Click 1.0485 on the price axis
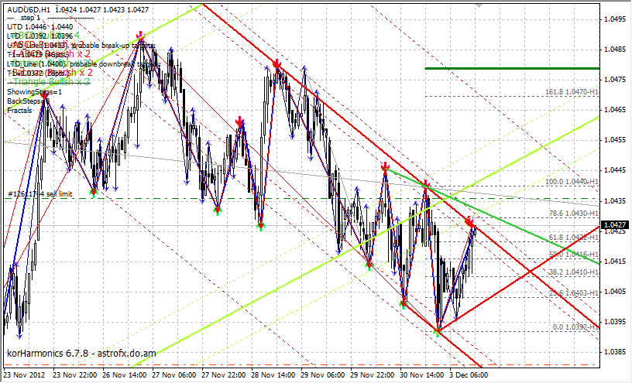 click(x=616, y=50)
